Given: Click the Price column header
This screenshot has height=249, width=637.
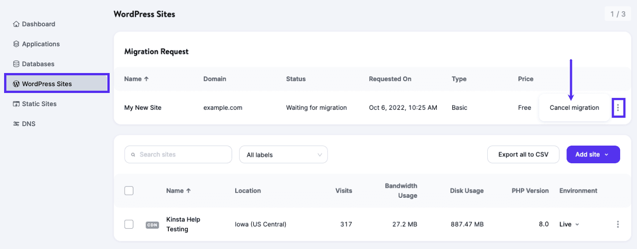Looking at the screenshot, I should (x=526, y=79).
